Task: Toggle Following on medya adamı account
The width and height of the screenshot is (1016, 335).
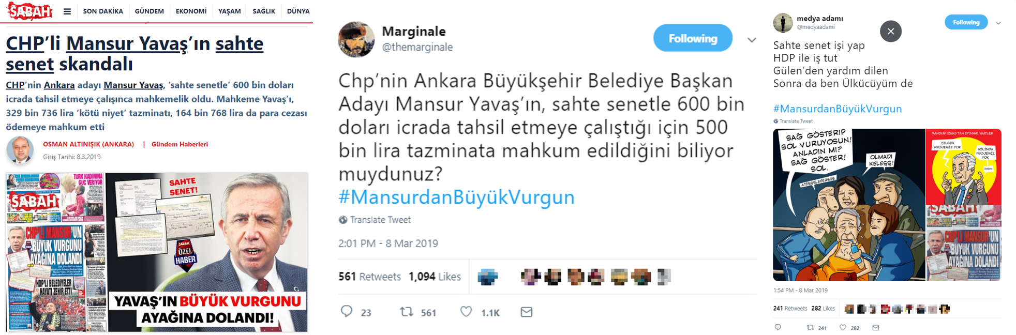Action: pyautogui.click(x=966, y=22)
